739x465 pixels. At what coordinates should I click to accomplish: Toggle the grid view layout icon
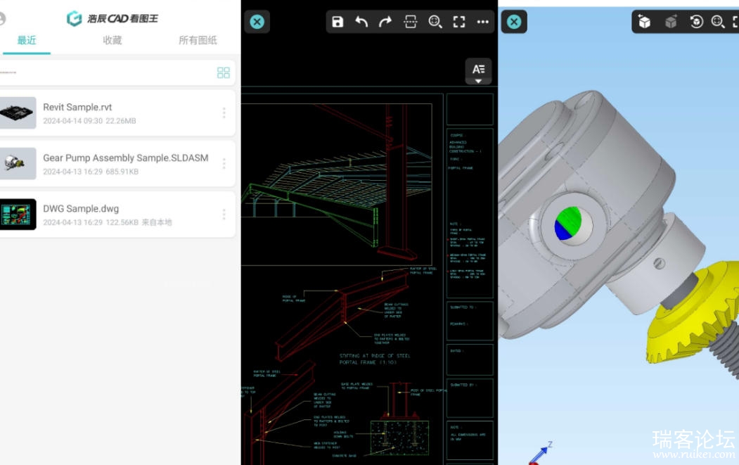tap(224, 72)
